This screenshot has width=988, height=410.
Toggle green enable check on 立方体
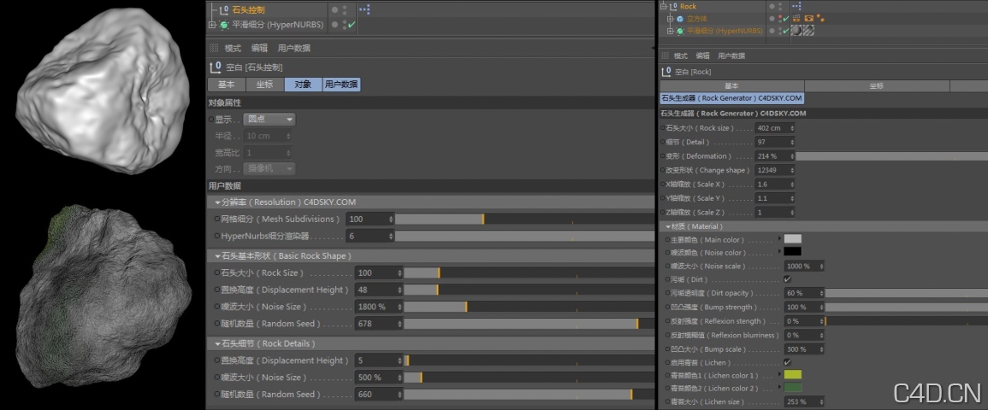(786, 19)
